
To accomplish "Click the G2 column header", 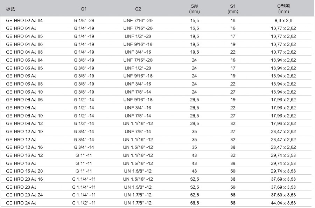I will tap(138, 9).
